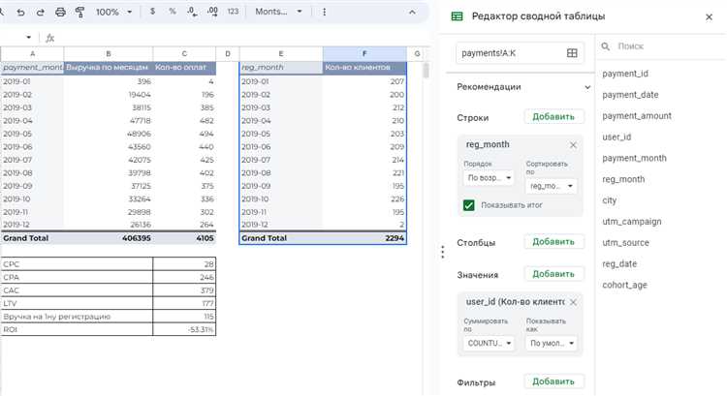The image size is (727, 396).
Task: Click the Redo arrow icon
Action: (x=41, y=12)
